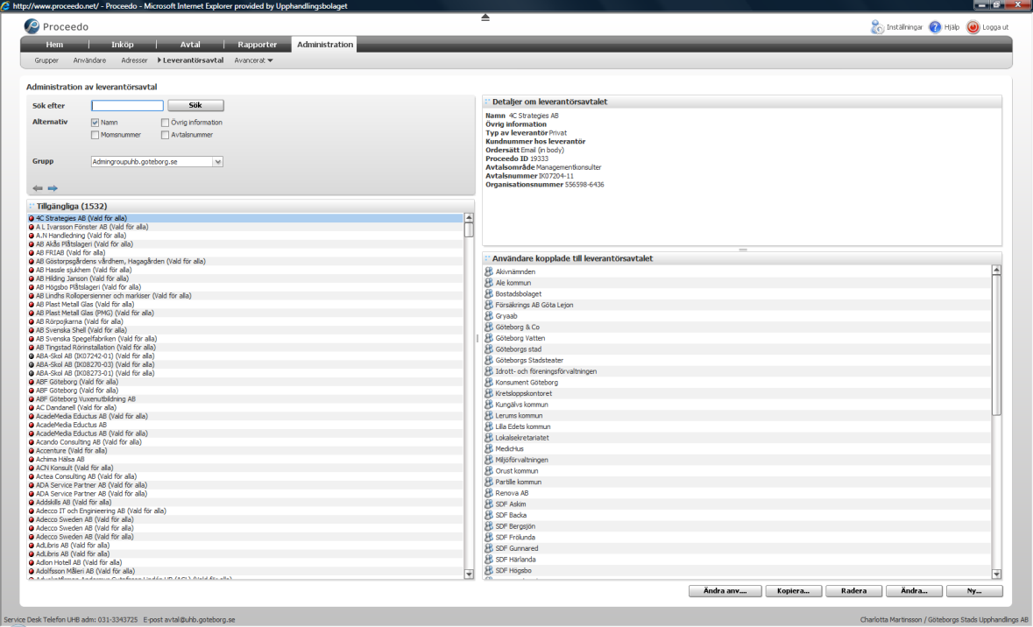The image size is (1033, 627).
Task: Click grip icon beside Detaljer om leverantörsavtalet
Action: click(x=487, y=102)
